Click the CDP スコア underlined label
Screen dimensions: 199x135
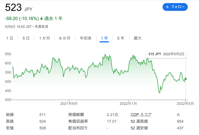141,115
